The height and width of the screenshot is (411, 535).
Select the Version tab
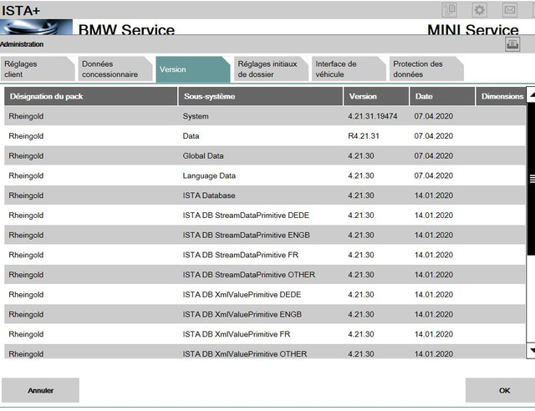(x=193, y=69)
